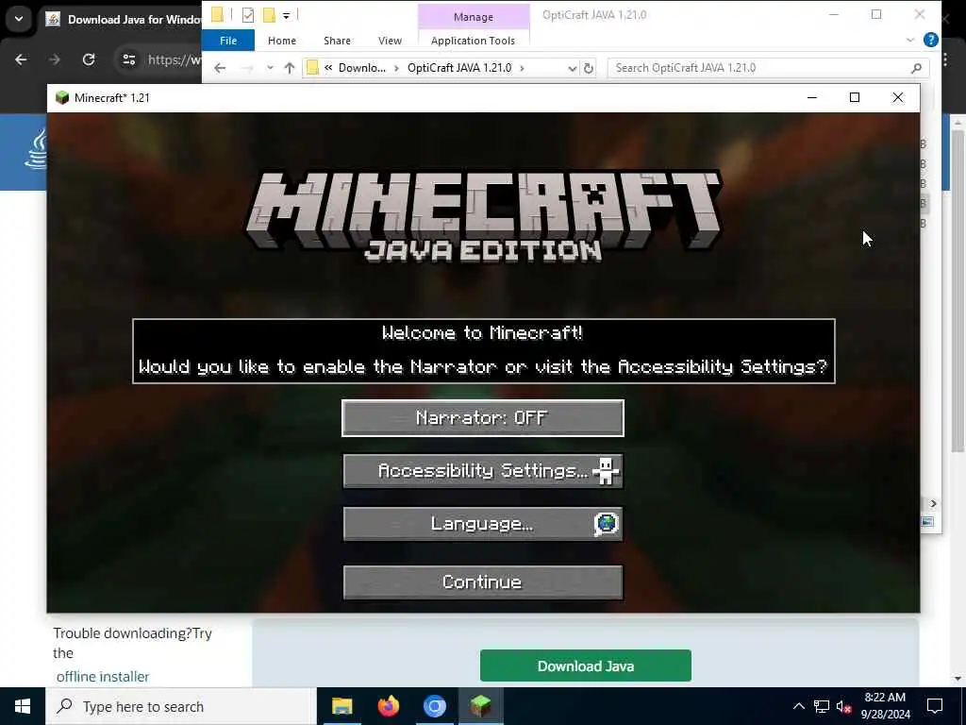Reload the browser page

(x=89, y=59)
